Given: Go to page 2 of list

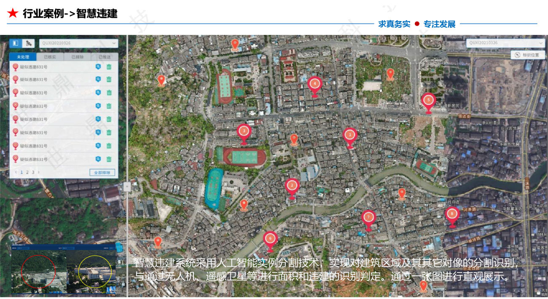Looking at the screenshot, I should (27, 172).
